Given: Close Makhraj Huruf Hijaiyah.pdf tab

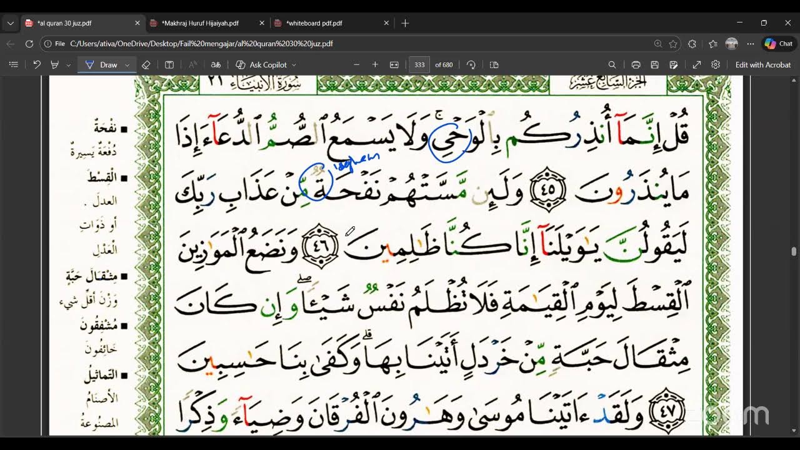Looking at the screenshot, I should coord(262,23).
